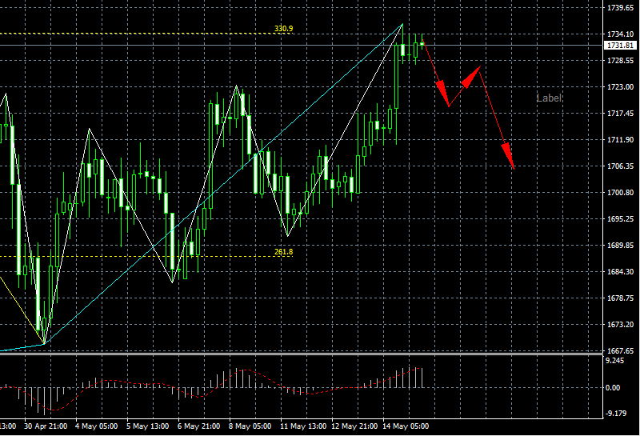Screen dimensions: 640x436
Task: Click the 30 Apr 21:00 time label
Action: (46, 426)
